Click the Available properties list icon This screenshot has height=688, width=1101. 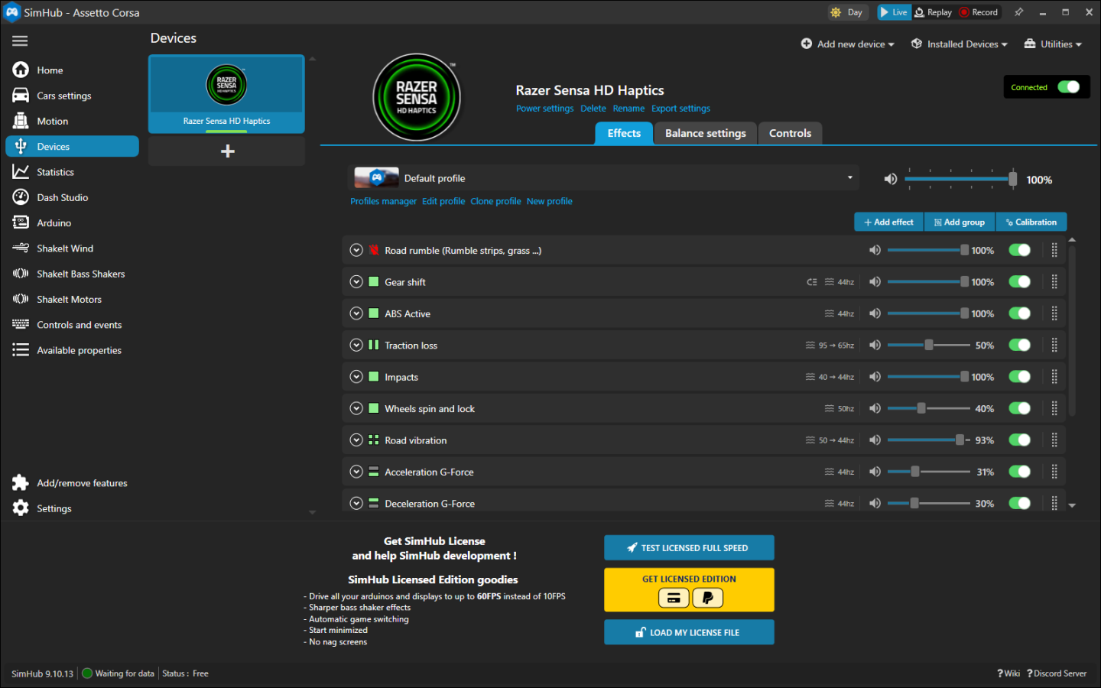[x=21, y=350]
